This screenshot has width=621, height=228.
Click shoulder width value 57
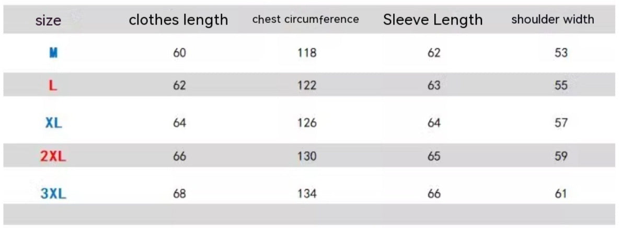pyautogui.click(x=561, y=123)
